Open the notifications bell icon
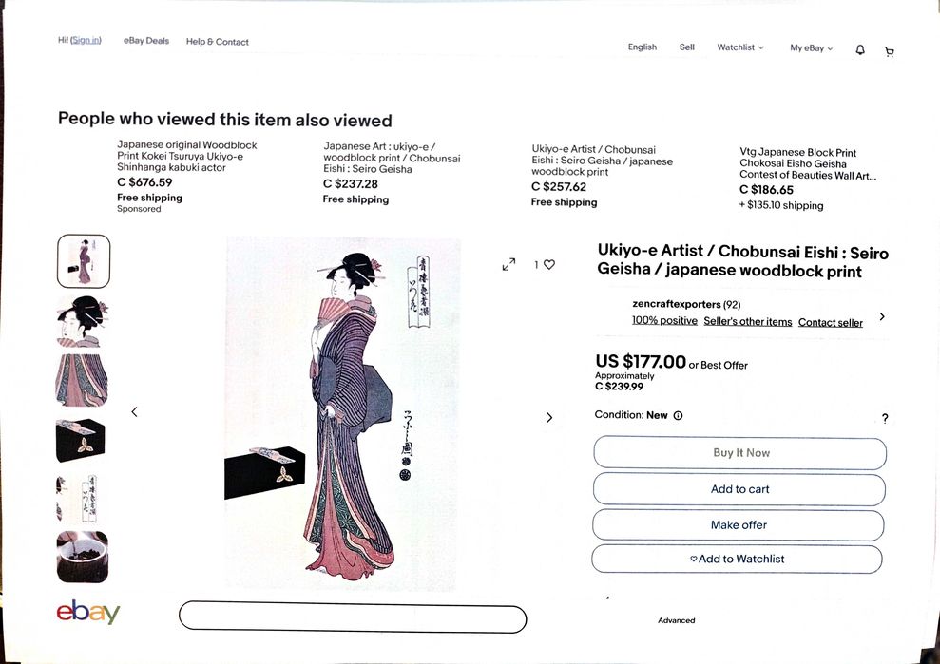Screen dimensions: 940x664 point(859,49)
